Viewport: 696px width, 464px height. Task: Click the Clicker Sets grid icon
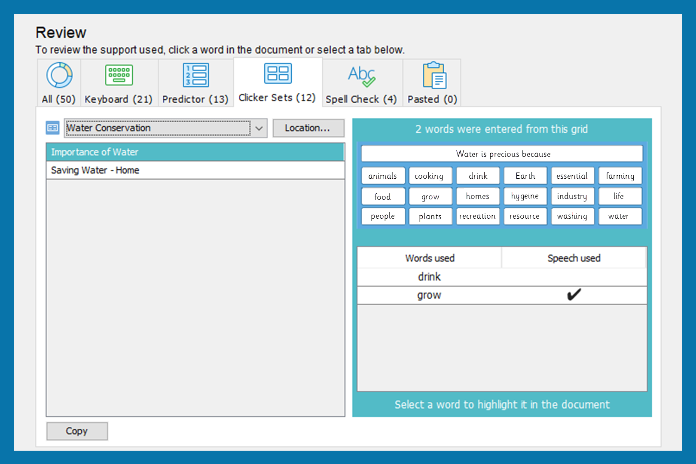[x=278, y=73]
